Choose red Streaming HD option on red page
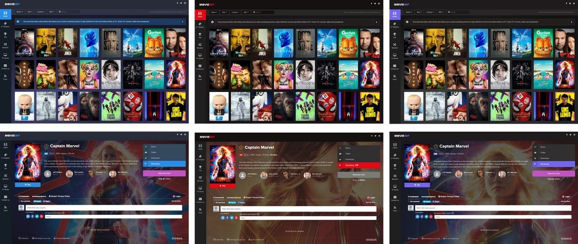The image size is (578, 244). coord(359,165)
